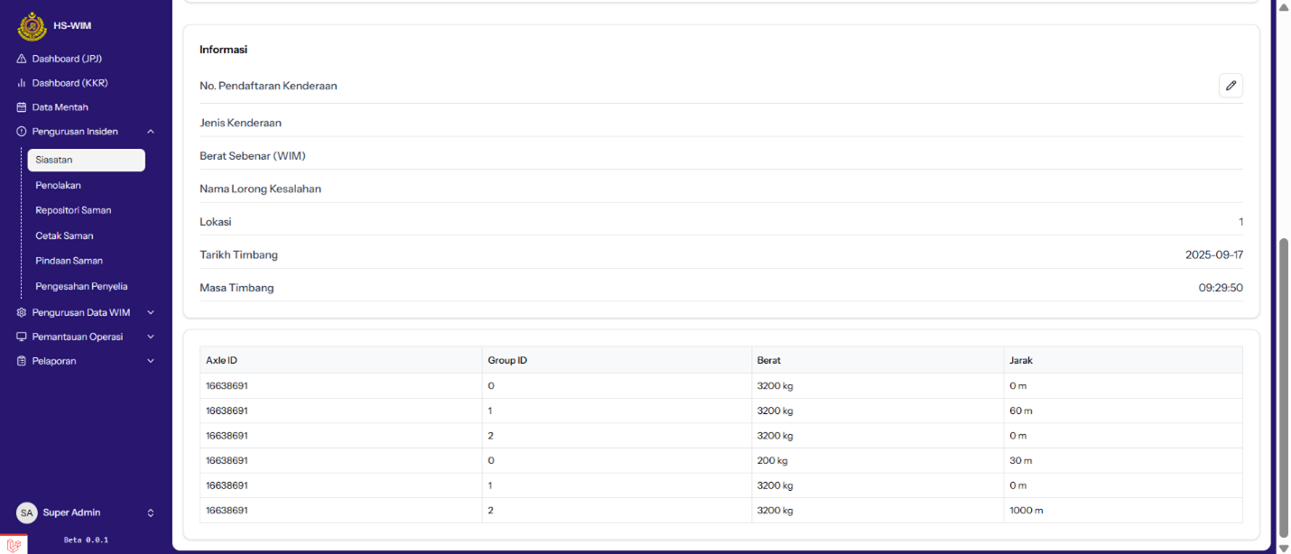Click the red Laravel debug icon at bottom-left
Screen dimensions: 1291x554
tap(14, 545)
